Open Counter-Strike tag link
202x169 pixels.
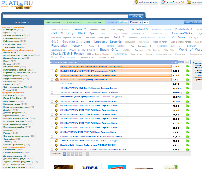(182, 33)
